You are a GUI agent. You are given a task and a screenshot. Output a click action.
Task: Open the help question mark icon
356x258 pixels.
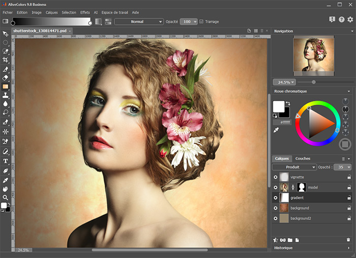(341, 19)
